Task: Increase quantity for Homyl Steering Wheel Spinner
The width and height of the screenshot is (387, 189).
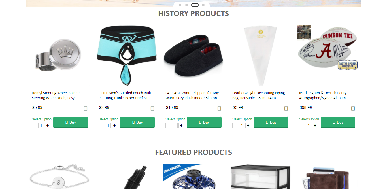Action: coord(48,126)
